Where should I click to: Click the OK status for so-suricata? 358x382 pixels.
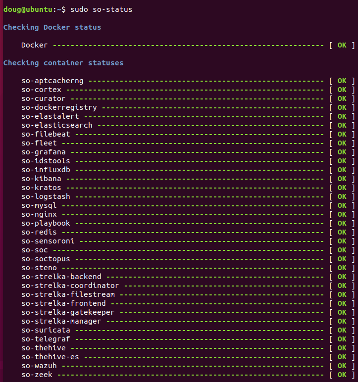[x=342, y=331]
